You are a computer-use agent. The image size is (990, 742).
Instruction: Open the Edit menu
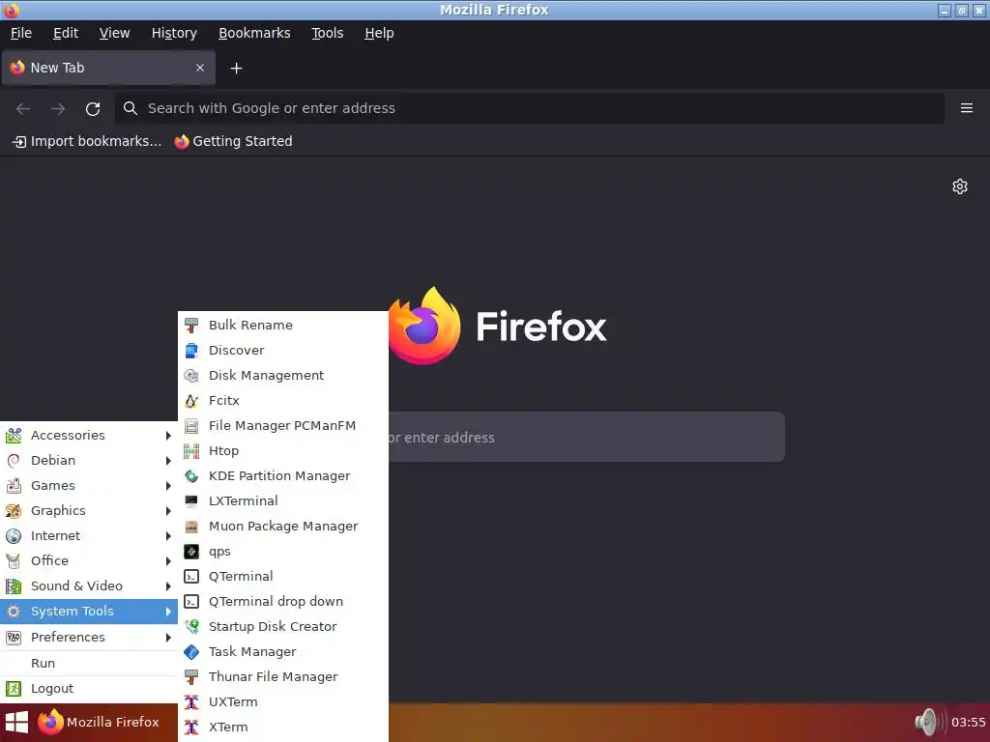click(66, 34)
